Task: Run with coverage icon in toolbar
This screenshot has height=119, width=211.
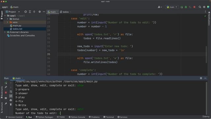Action: click(x=190, y=7)
